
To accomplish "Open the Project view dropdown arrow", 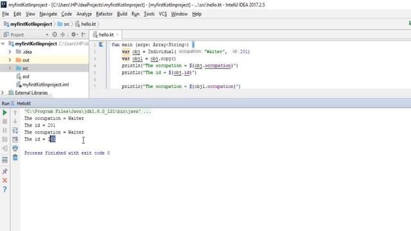I will coord(47,35).
